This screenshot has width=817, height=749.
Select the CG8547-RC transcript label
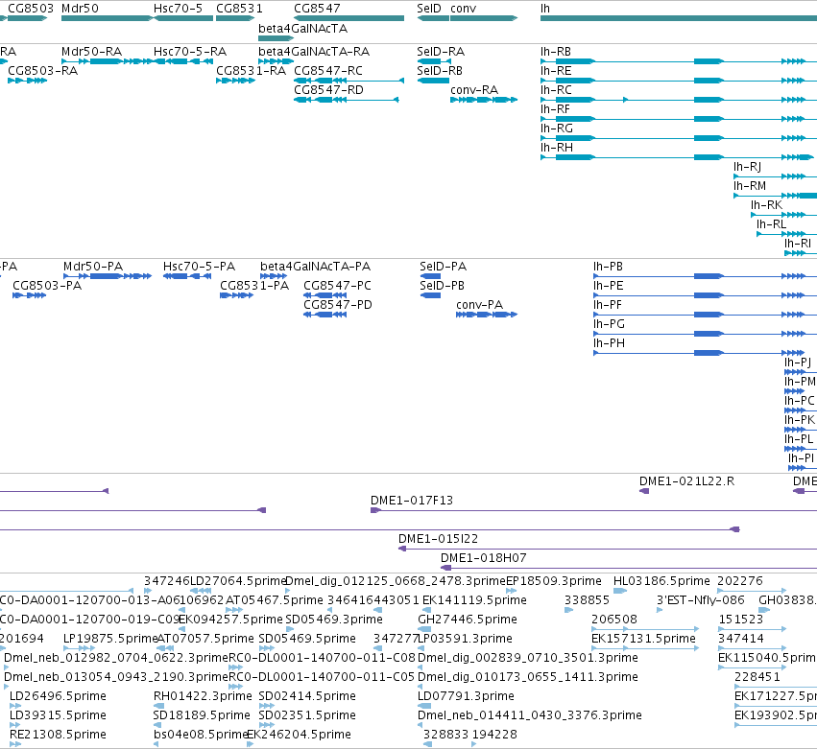tap(328, 70)
